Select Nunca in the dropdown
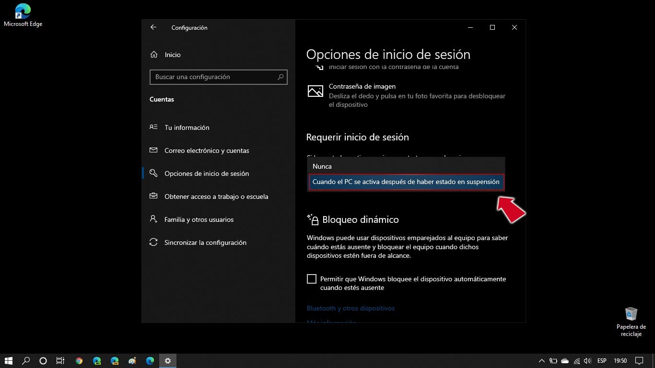The height and width of the screenshot is (368, 655). tap(322, 166)
